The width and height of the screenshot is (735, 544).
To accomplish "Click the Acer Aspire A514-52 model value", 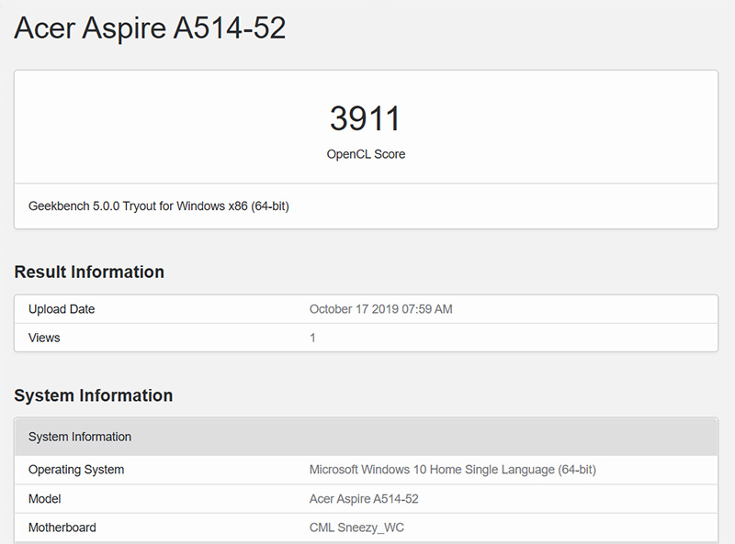I will click(364, 499).
